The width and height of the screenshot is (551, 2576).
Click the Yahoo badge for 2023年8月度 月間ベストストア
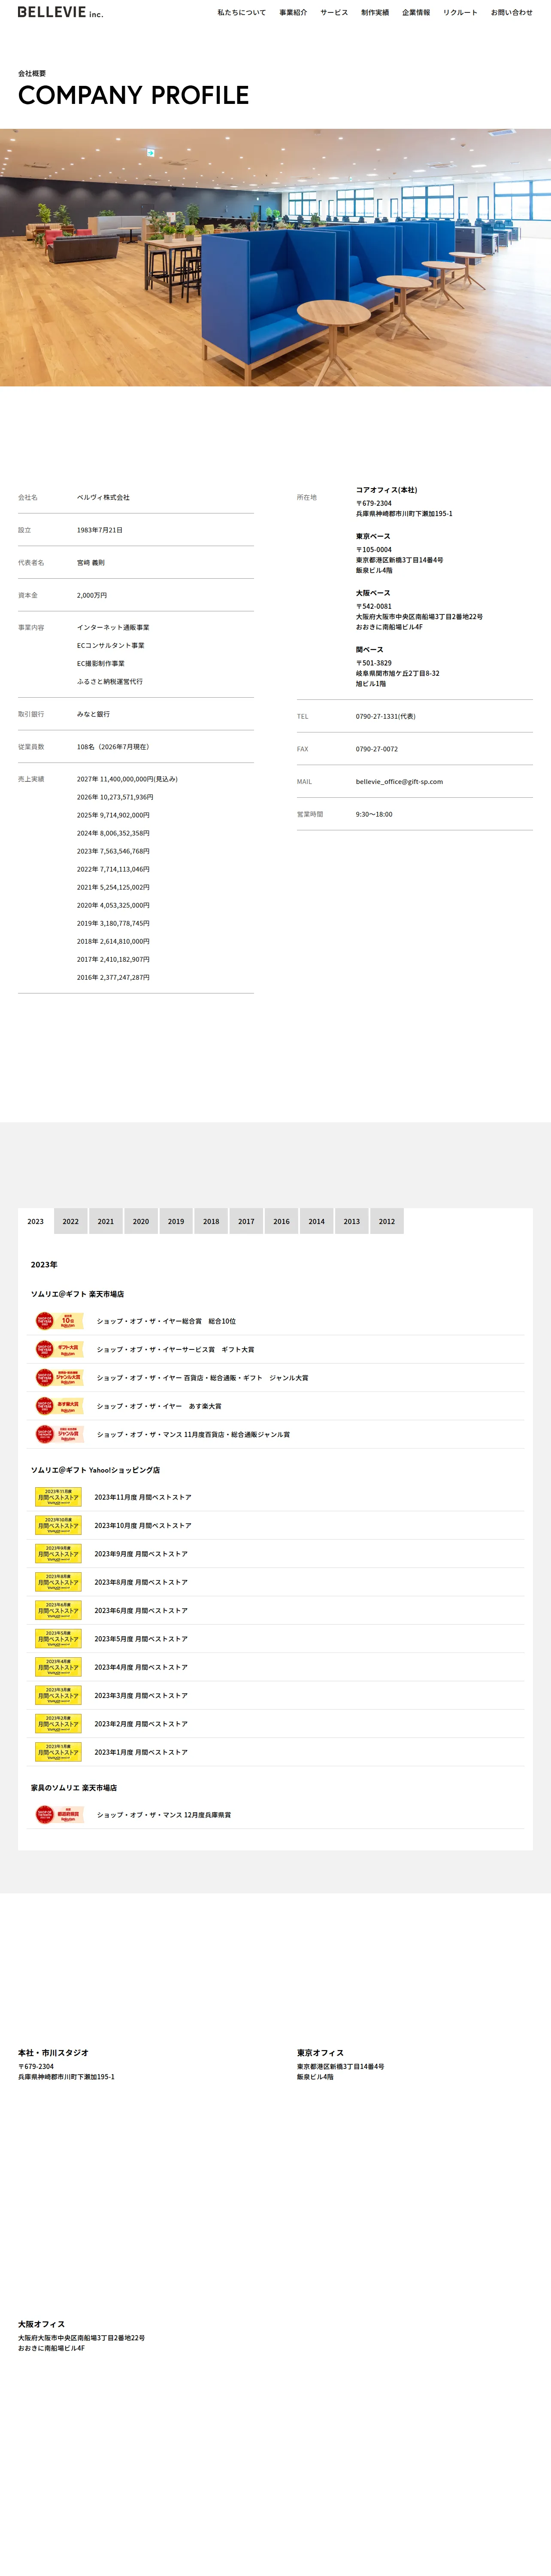(58, 1582)
